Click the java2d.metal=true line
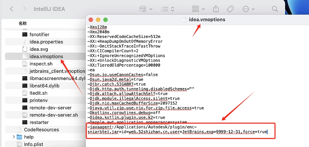309x147 pixels. (x=115, y=79)
